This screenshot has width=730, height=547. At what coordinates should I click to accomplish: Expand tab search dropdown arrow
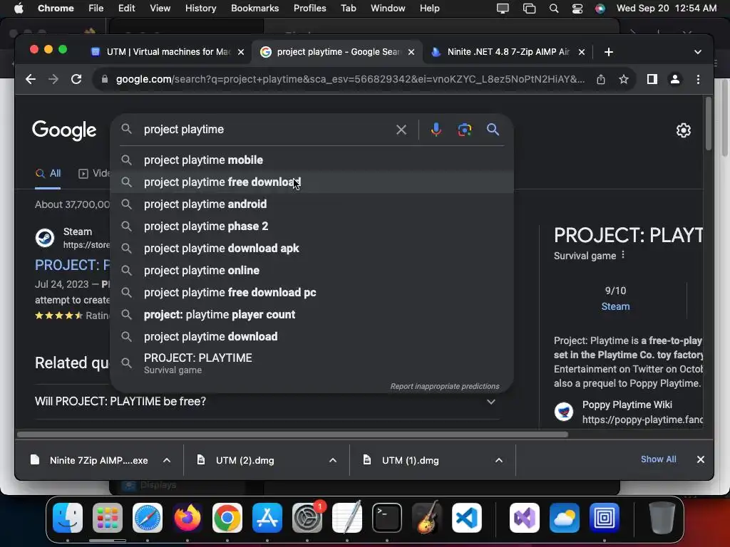click(697, 52)
